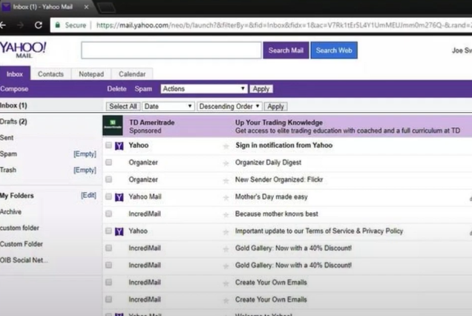Check the Because mother knows best checkbox
Viewport: 472px width, 316px height.
click(x=108, y=214)
